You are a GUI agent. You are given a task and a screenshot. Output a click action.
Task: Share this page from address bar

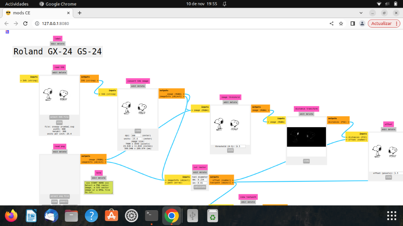[331, 23]
